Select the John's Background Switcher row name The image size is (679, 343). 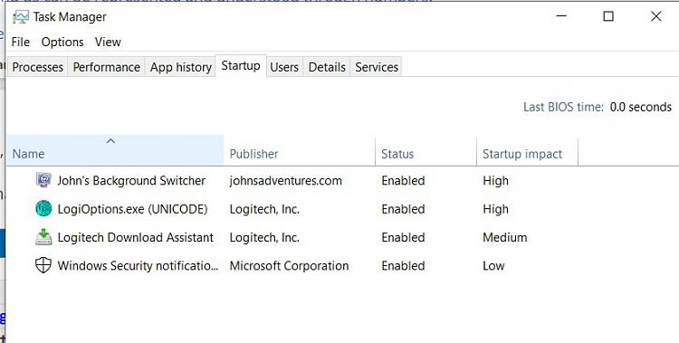coord(131,181)
